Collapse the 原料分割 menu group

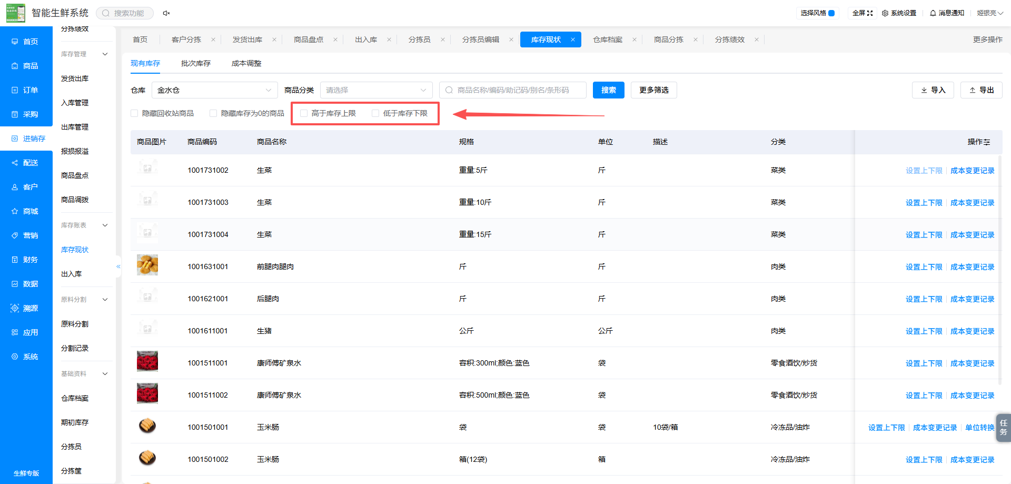(105, 300)
